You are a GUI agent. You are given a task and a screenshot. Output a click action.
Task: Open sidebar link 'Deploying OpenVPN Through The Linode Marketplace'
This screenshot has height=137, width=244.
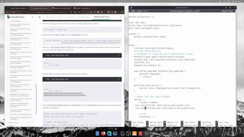[19, 86]
